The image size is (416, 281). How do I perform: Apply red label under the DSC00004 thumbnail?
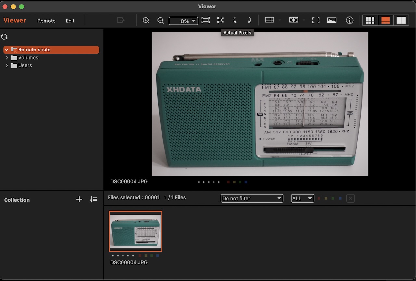(140, 256)
